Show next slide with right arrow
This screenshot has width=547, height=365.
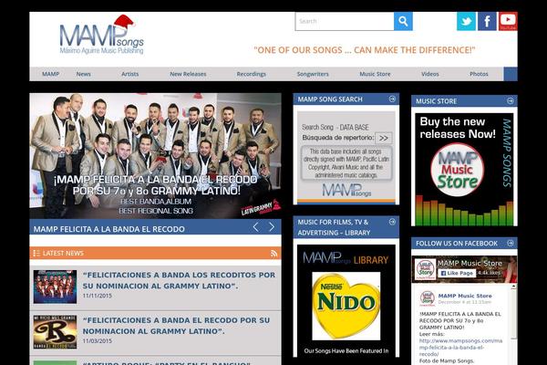click(272, 227)
